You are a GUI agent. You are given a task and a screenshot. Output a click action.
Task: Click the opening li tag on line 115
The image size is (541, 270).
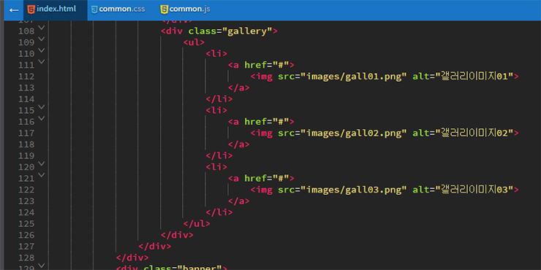point(216,110)
